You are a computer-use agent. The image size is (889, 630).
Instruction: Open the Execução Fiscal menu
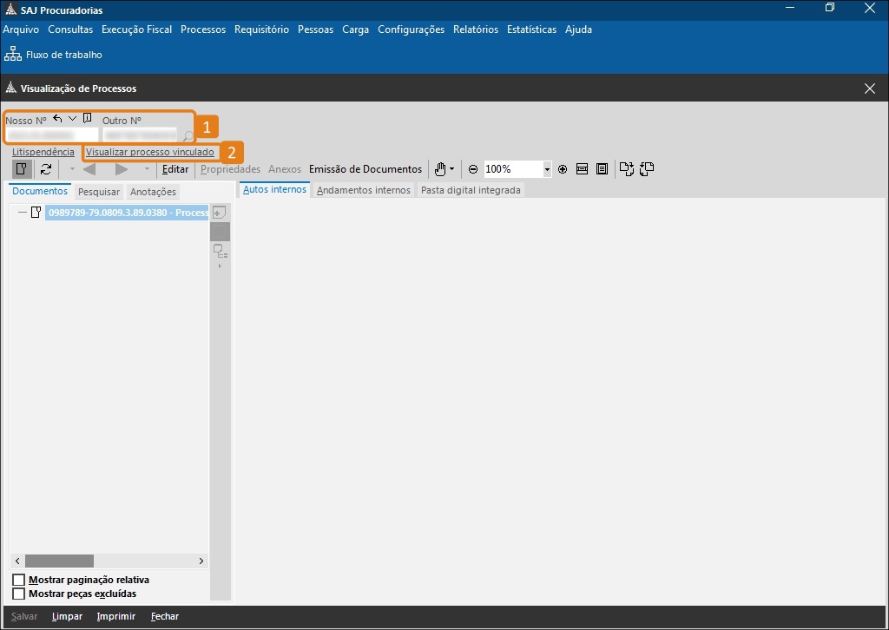[136, 30]
